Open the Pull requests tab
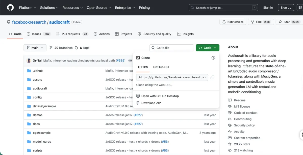Screen dimensions: 303x155 [x=72, y=34]
